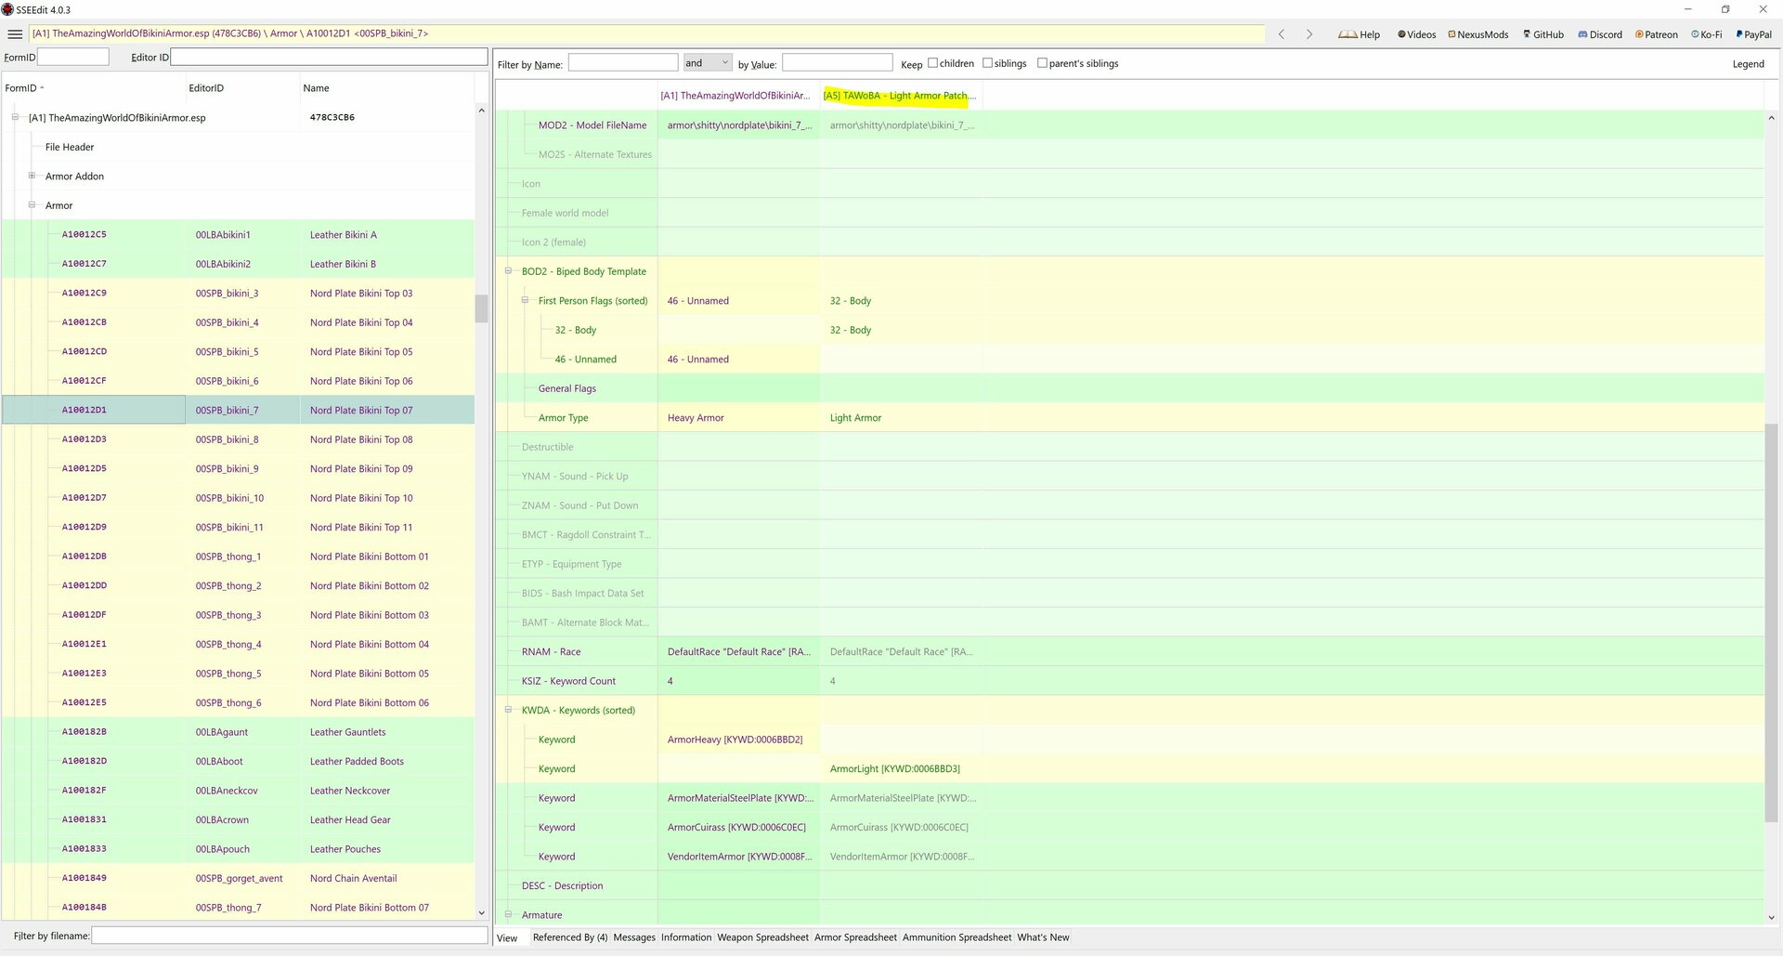The image size is (1783, 956).
Task: Open the NexusMods link
Action: pyautogui.click(x=1478, y=34)
